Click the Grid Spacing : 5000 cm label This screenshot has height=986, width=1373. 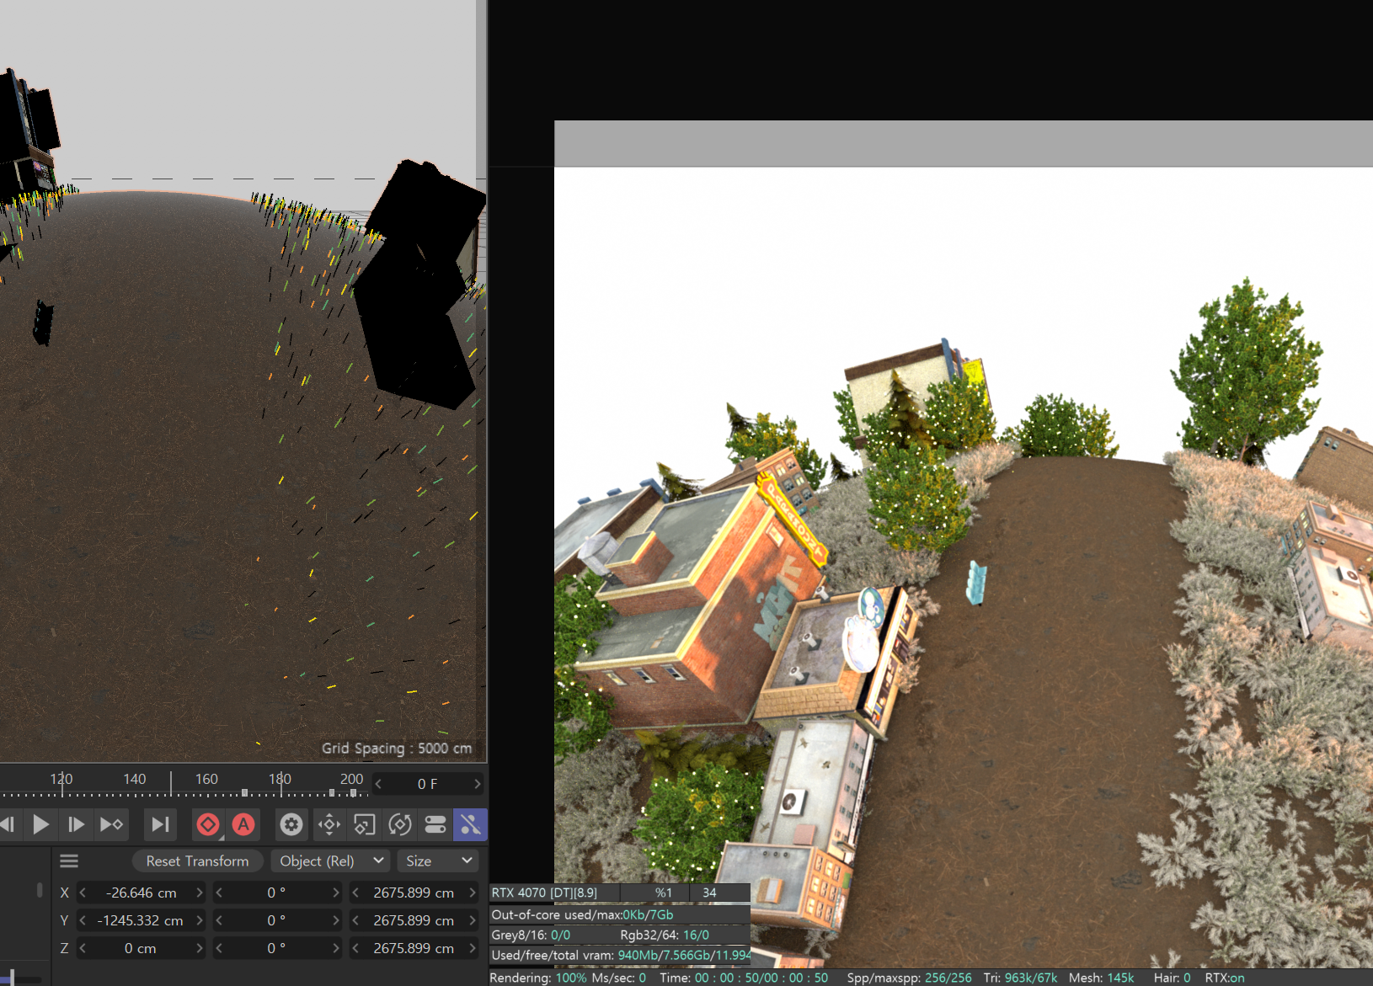pyautogui.click(x=397, y=748)
